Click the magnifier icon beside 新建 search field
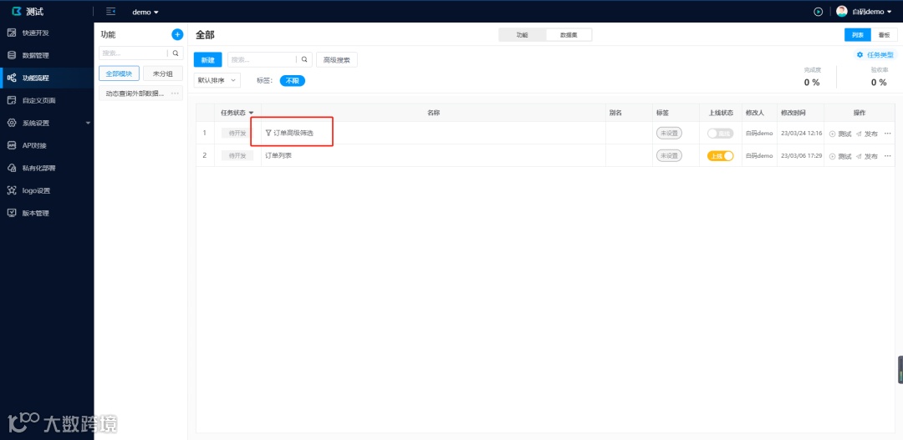 304,59
